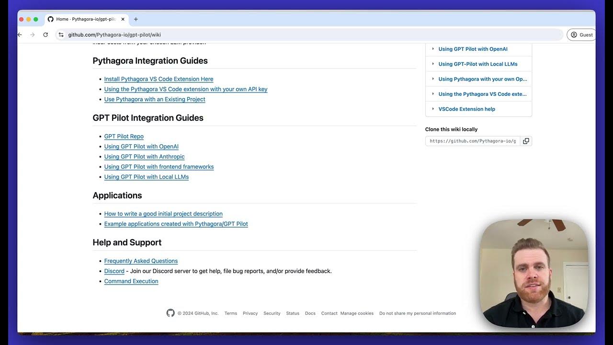Image resolution: width=613 pixels, height=345 pixels.
Task: Expand Using the Pythagora VS Code exte... sidebar page
Action: click(x=433, y=94)
